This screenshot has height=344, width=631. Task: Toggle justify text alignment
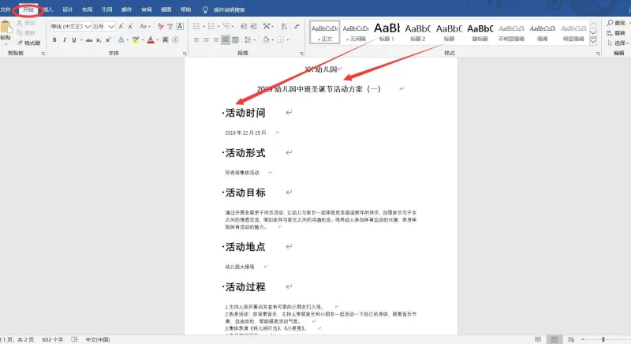click(x=226, y=39)
